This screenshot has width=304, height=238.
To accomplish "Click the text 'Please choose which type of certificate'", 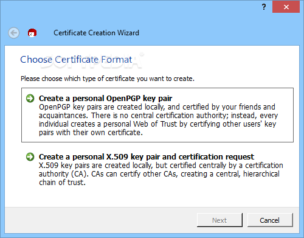I will 78,79.
